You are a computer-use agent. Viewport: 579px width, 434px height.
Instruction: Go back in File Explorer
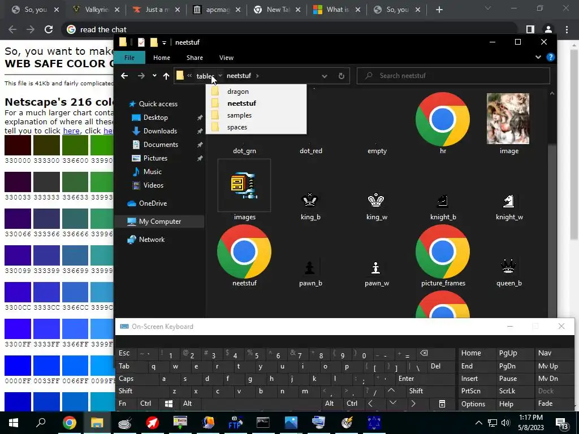pos(124,76)
